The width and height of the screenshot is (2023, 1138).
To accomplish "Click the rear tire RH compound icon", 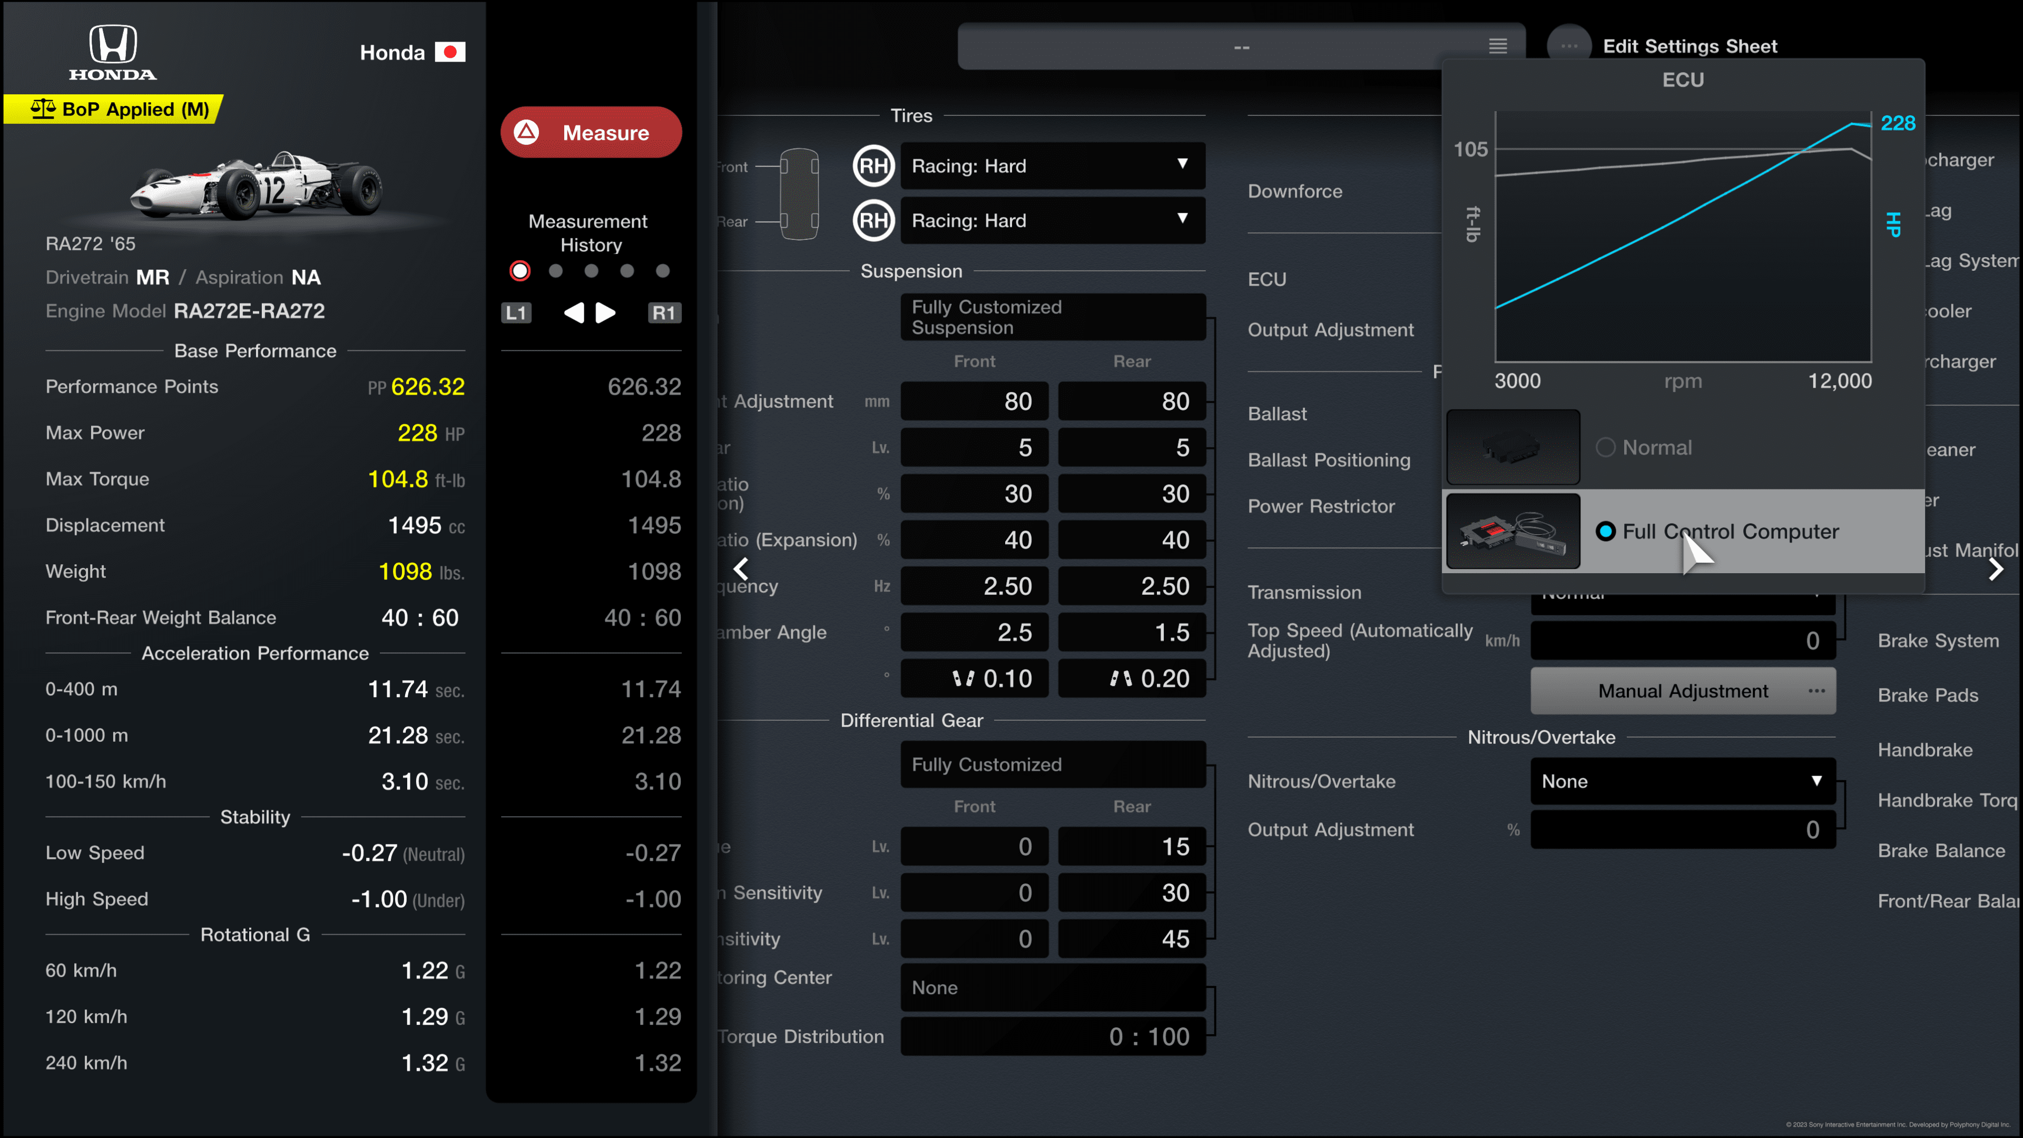I will (x=874, y=221).
